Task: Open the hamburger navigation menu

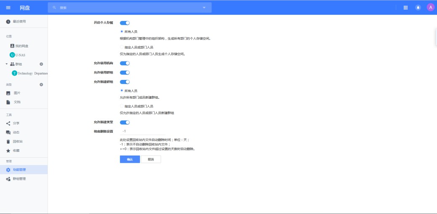Action: point(8,8)
